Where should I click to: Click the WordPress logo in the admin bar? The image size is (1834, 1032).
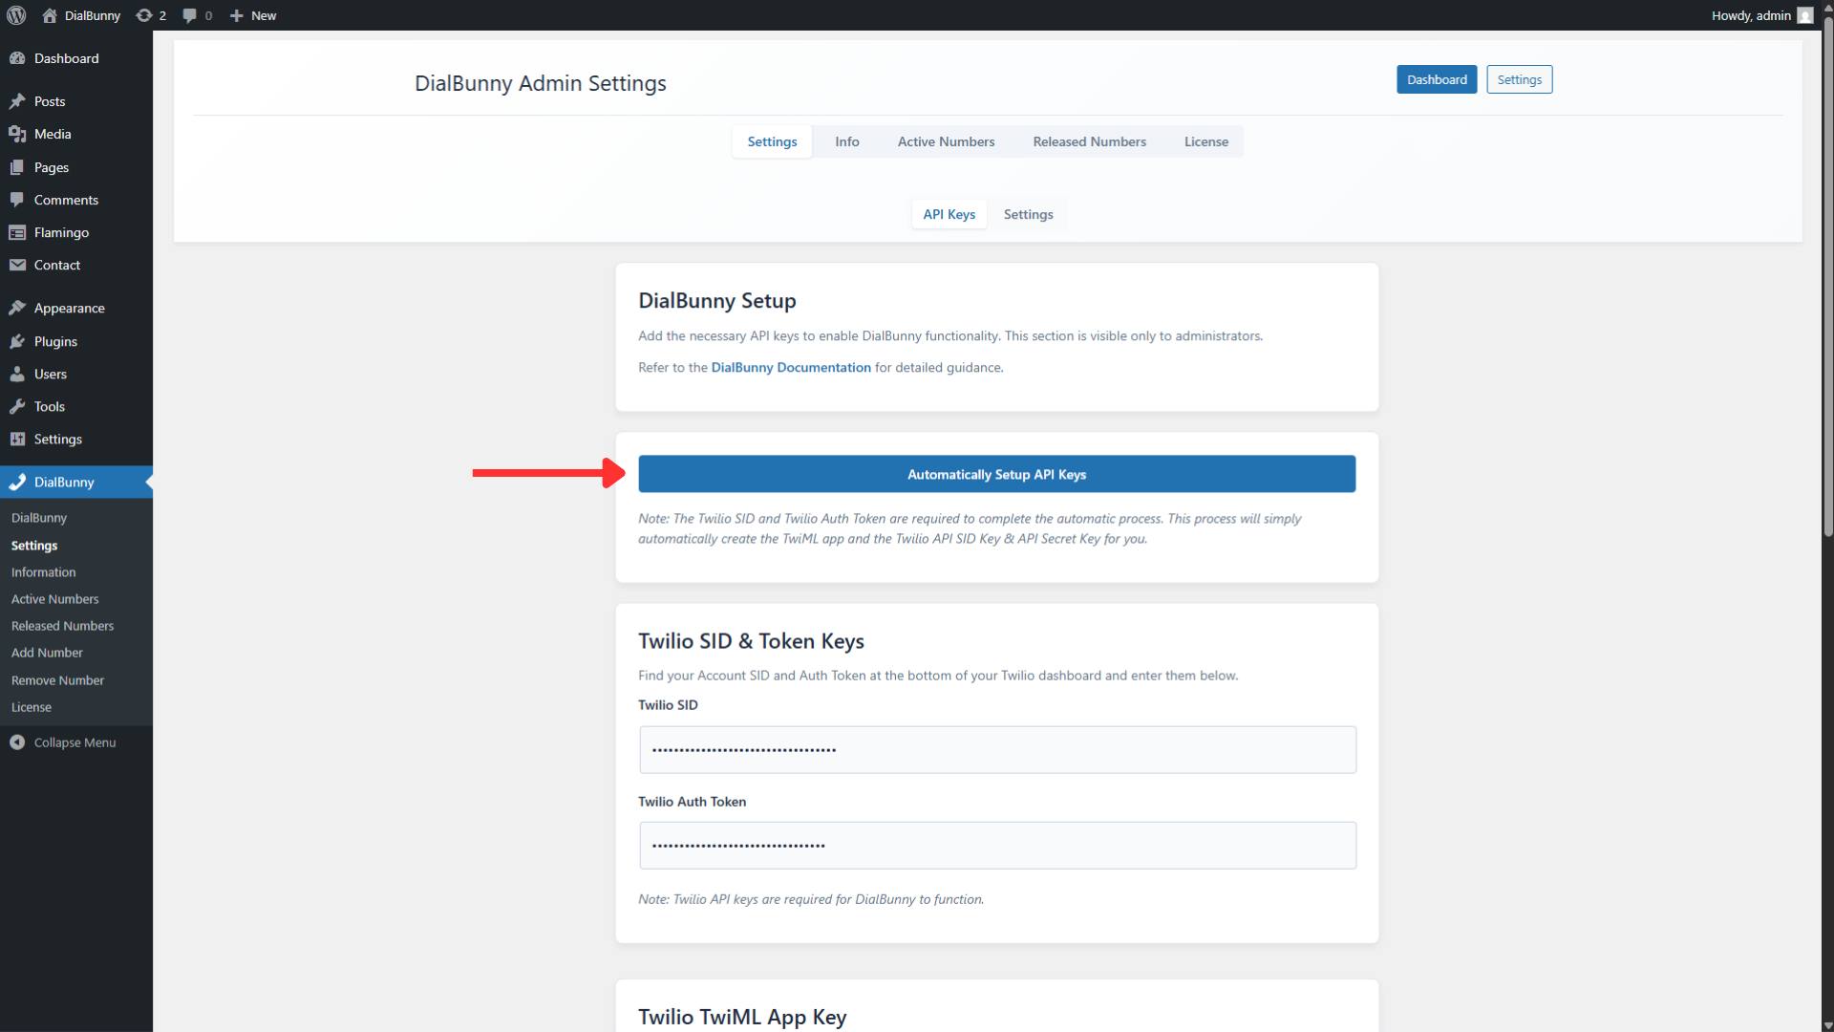point(15,15)
